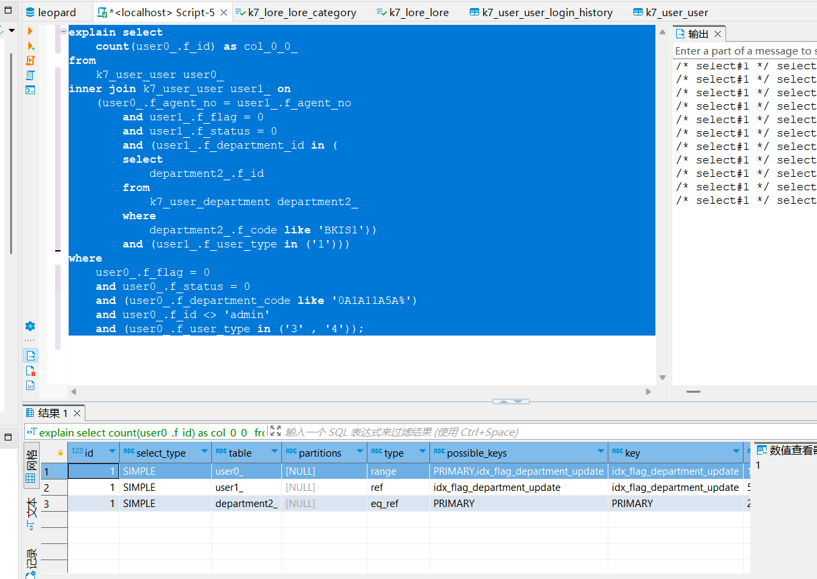Click the editor horizontal scrollbar right arrow
817x579 pixels.
coord(649,391)
